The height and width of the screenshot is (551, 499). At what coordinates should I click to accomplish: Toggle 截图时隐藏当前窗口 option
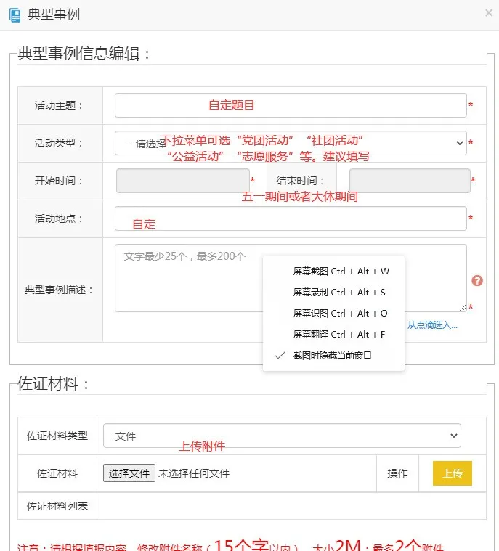[x=332, y=356]
